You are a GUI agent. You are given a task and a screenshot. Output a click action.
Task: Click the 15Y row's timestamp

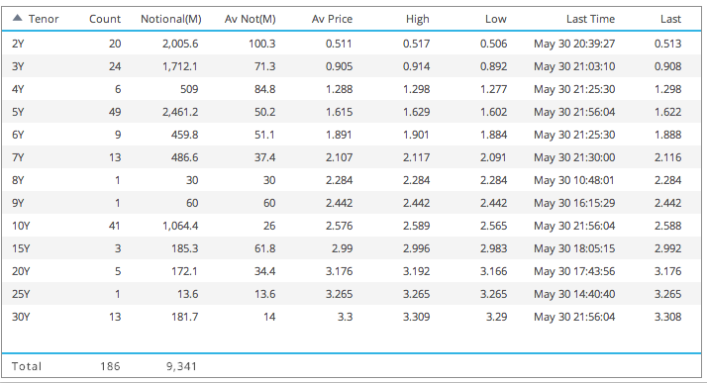574,248
